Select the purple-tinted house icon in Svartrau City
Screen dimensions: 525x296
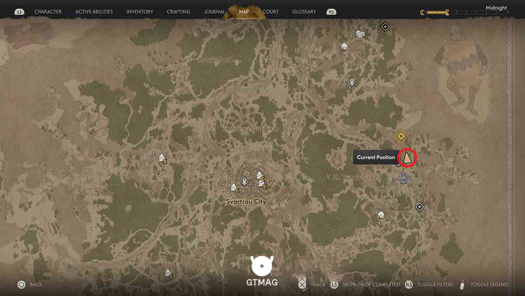262,184
